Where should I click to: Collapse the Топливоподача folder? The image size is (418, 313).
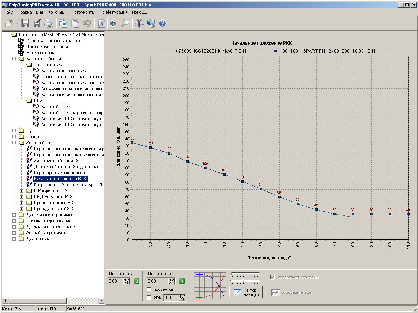click(x=22, y=65)
